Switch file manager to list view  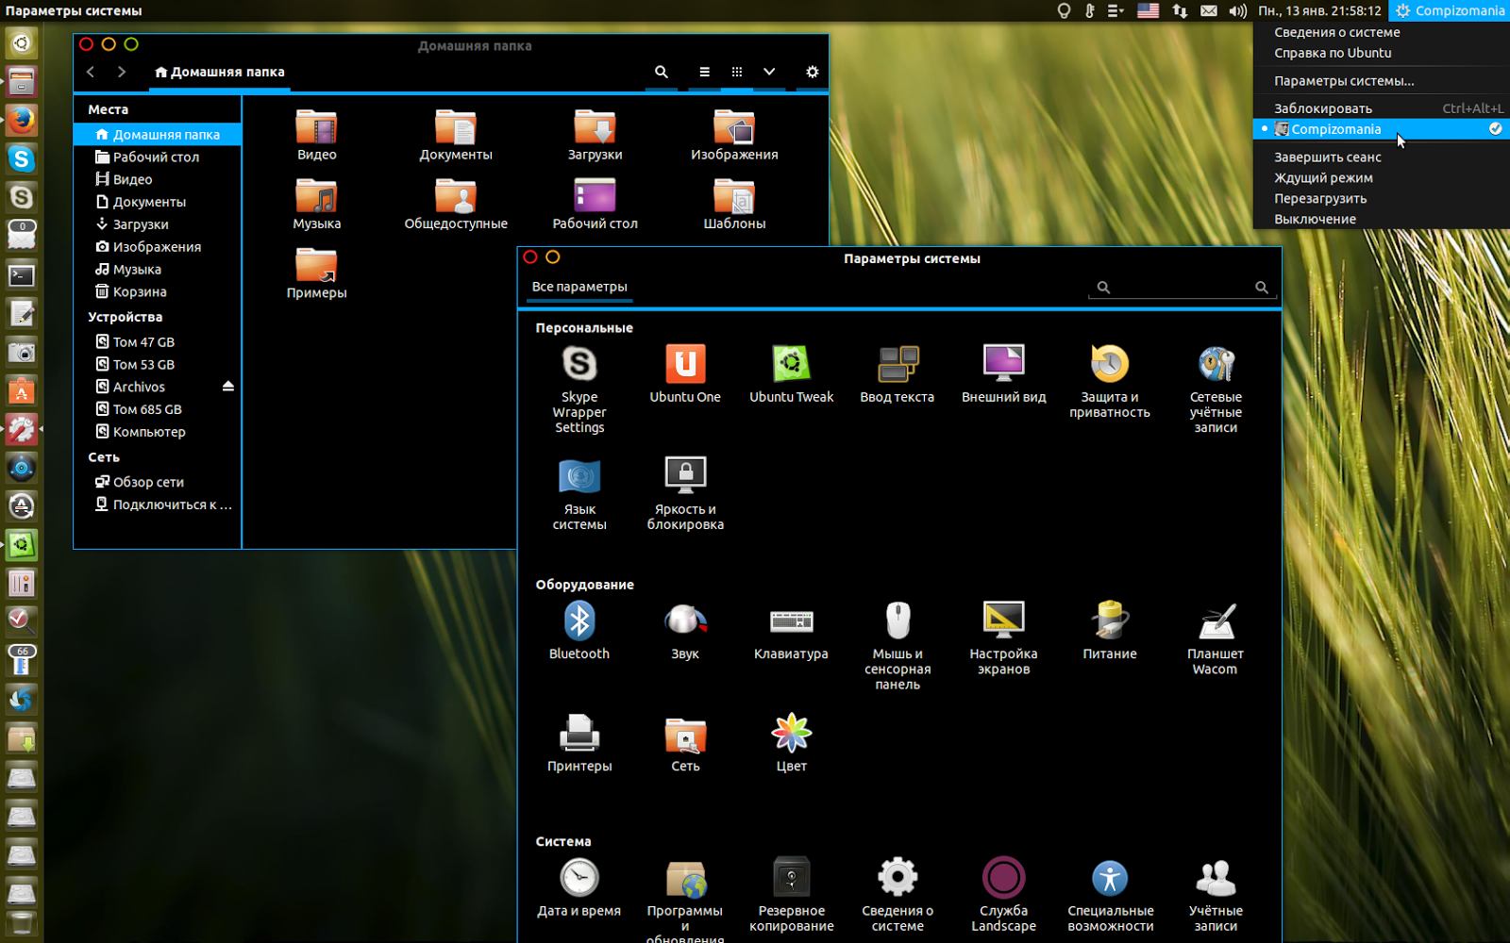[x=704, y=72]
